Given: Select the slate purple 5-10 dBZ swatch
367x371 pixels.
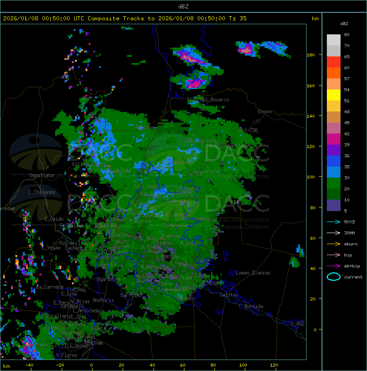Looking at the screenshot, I should 333,205.
